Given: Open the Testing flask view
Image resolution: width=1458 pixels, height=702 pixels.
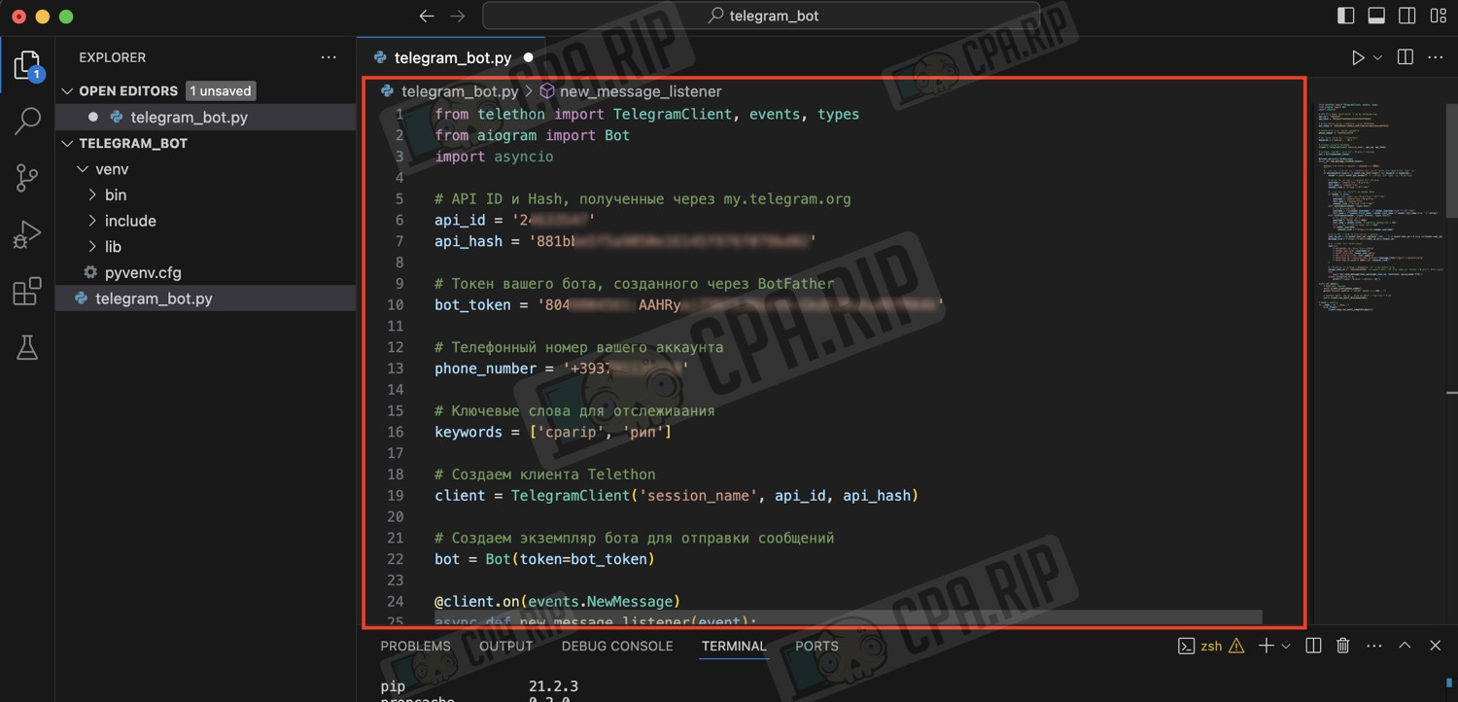Looking at the screenshot, I should [x=27, y=347].
